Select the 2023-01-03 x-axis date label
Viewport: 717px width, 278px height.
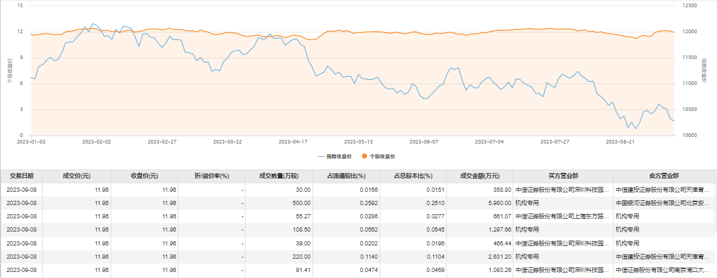pyautogui.click(x=31, y=142)
